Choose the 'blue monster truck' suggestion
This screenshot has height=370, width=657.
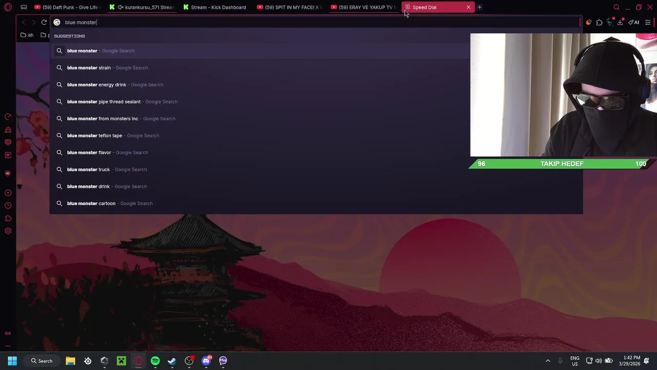316,169
